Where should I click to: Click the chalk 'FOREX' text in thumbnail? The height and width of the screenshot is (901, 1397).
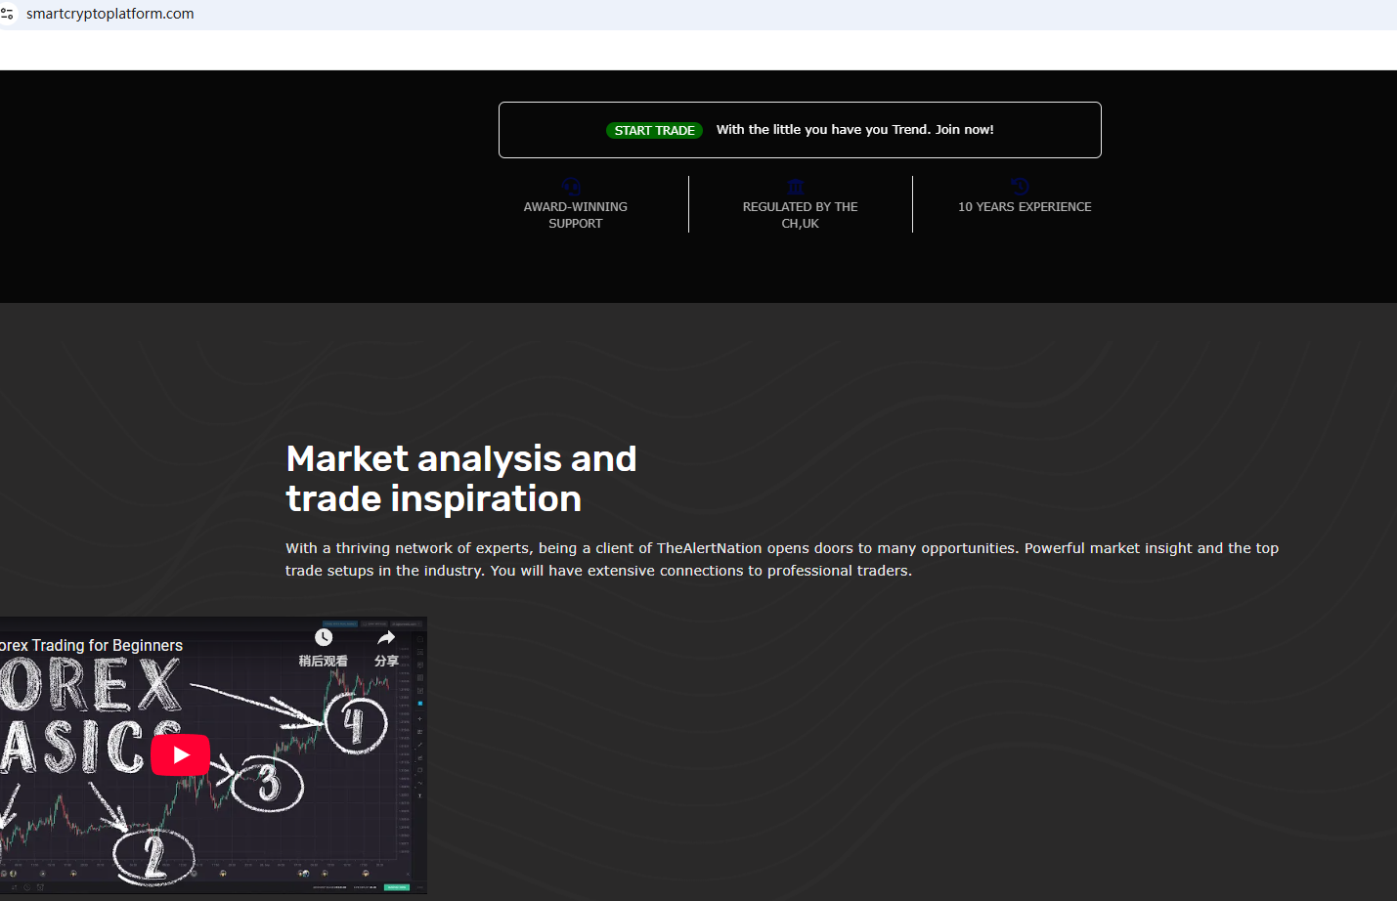(x=90, y=685)
